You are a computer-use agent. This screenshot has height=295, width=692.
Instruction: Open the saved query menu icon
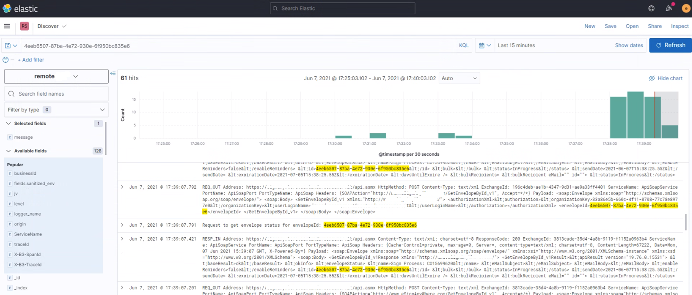pyautogui.click(x=11, y=46)
